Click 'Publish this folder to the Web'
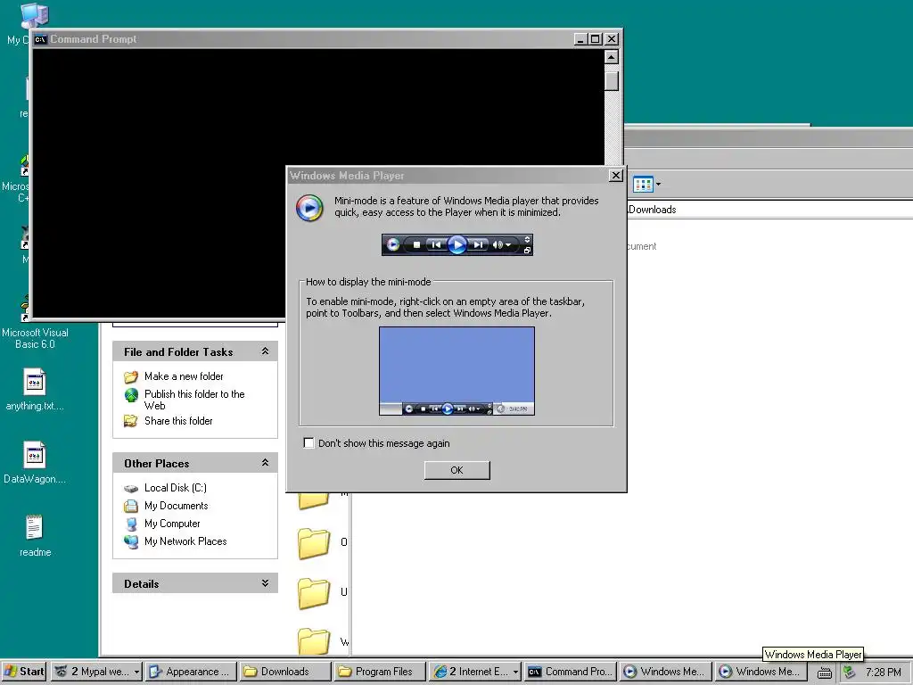Screen dimensions: 913x685 pyautogui.click(x=194, y=400)
